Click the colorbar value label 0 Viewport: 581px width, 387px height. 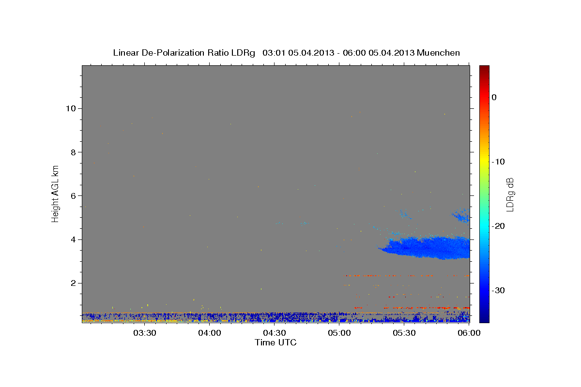[494, 97]
